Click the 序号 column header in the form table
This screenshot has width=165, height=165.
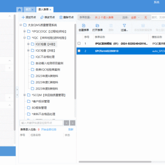click(x=87, y=37)
